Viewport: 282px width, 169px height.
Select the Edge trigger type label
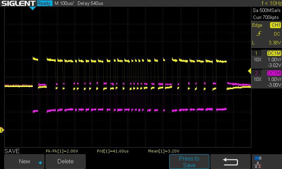tap(257, 25)
